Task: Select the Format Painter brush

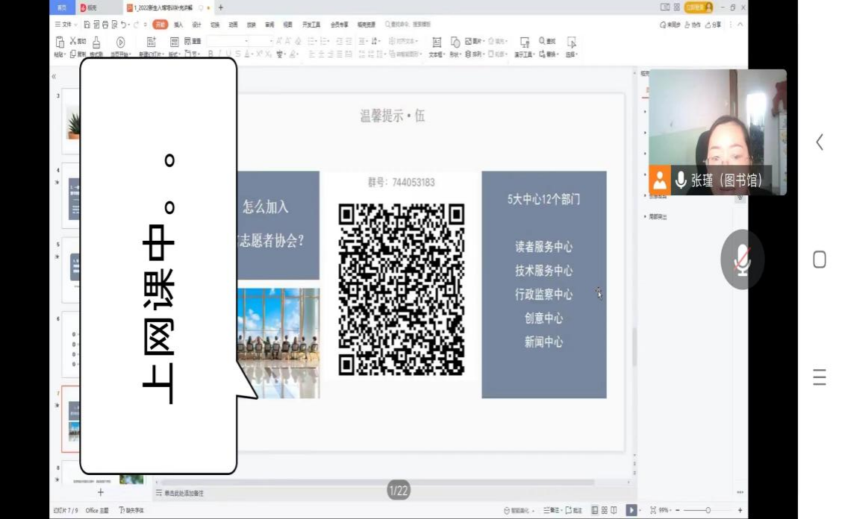Action: (x=96, y=43)
